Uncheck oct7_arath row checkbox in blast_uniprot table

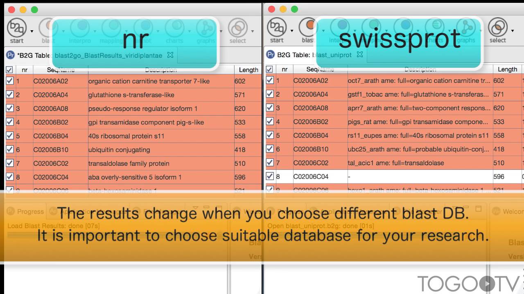click(x=270, y=80)
